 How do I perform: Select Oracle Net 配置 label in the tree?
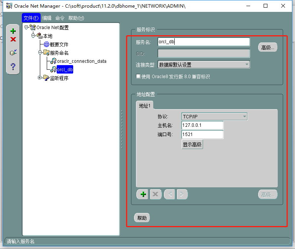coord(52,28)
